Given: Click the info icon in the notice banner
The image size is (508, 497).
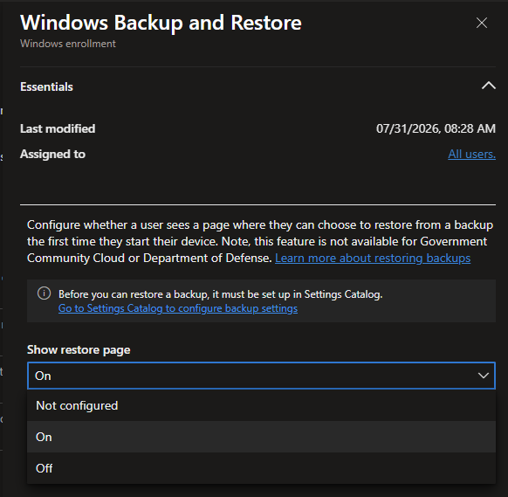Looking at the screenshot, I should (x=44, y=293).
